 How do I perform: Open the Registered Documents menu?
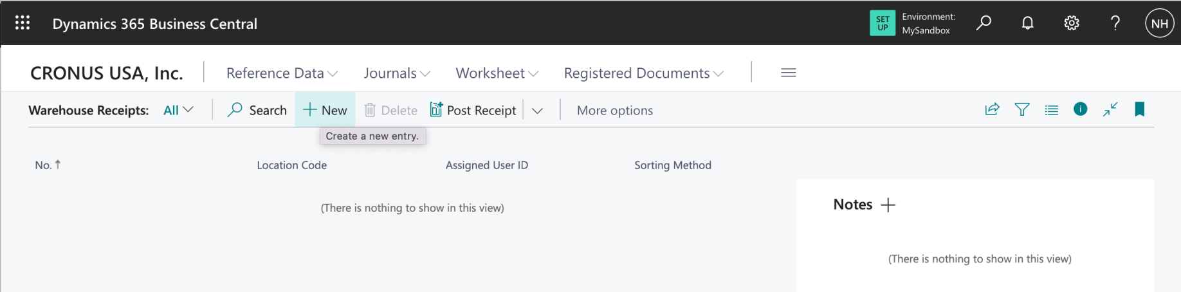pyautogui.click(x=643, y=73)
